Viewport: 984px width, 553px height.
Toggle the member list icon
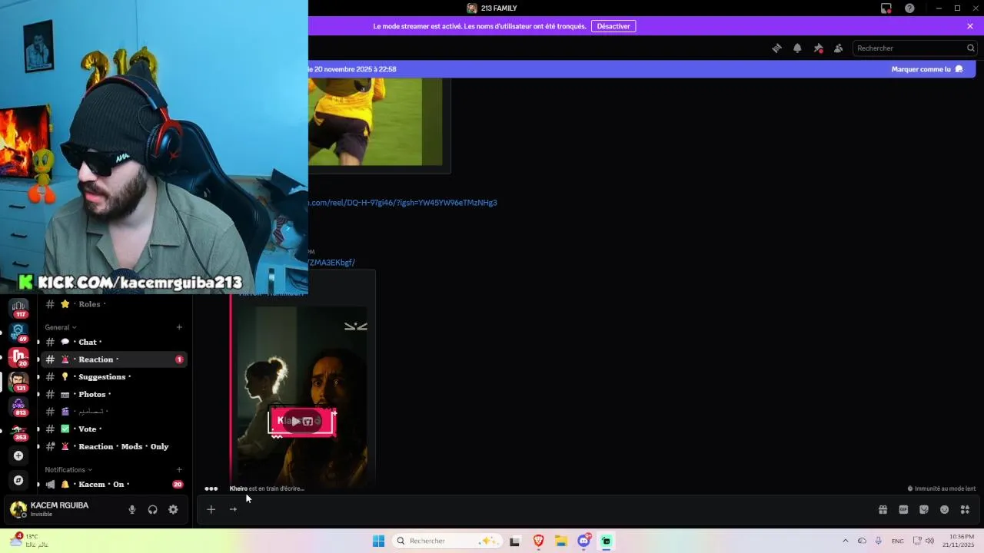[x=838, y=48]
